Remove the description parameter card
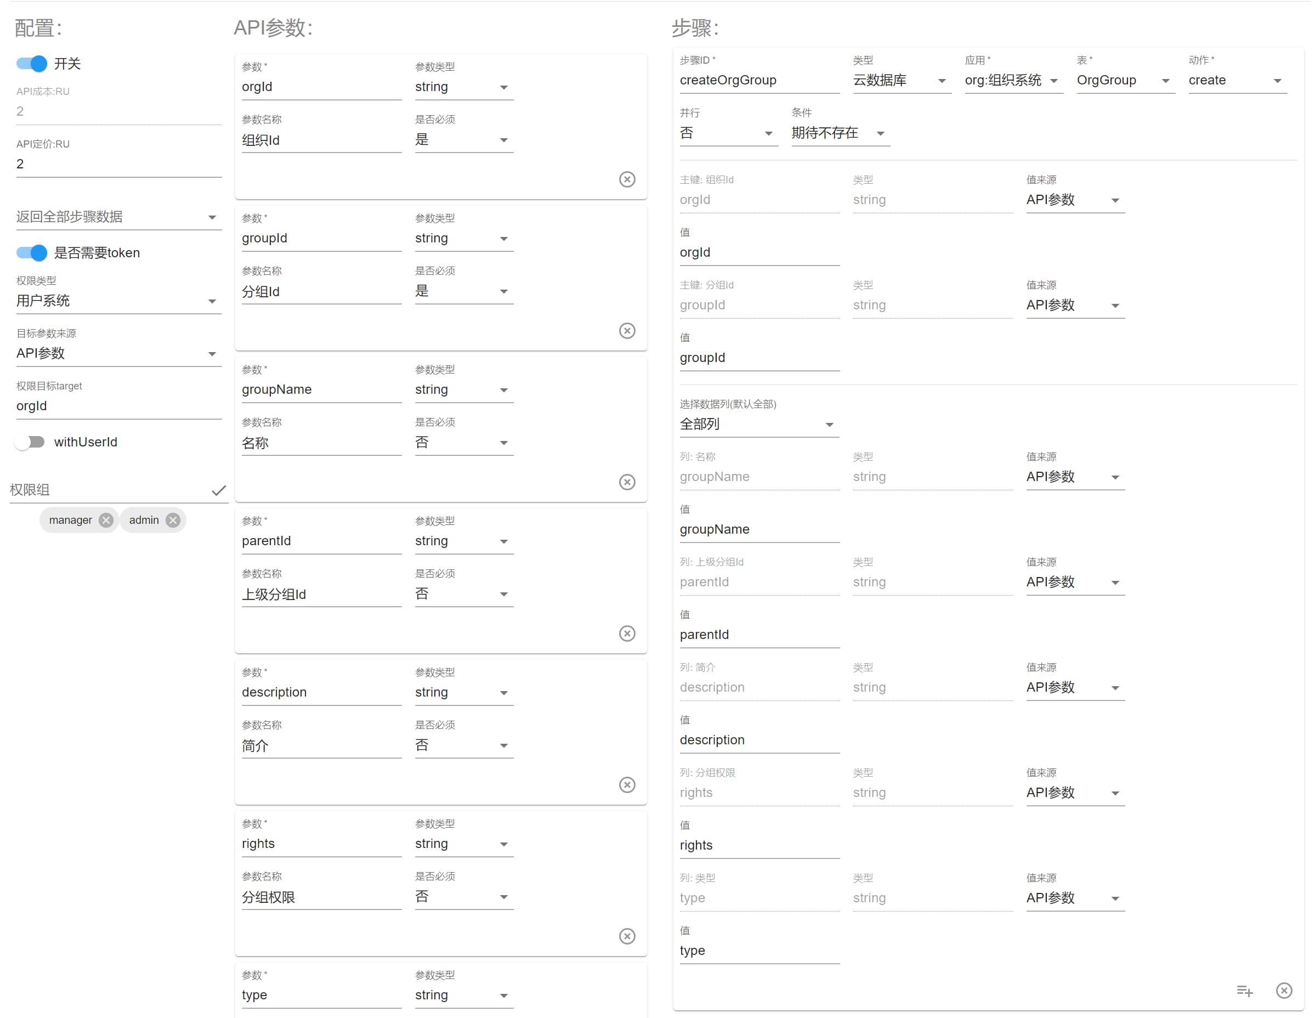Image resolution: width=1315 pixels, height=1018 pixels. 627,784
